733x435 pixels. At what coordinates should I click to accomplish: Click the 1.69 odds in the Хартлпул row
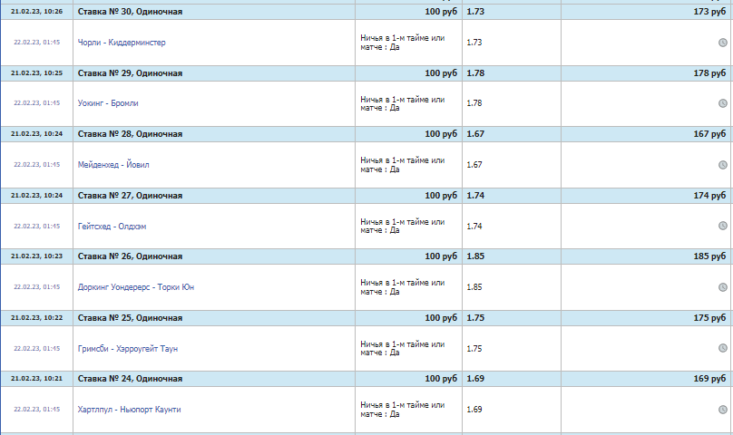coord(474,410)
